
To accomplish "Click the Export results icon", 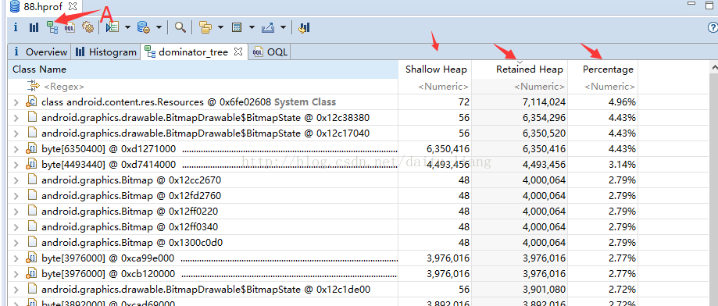I will [x=268, y=28].
